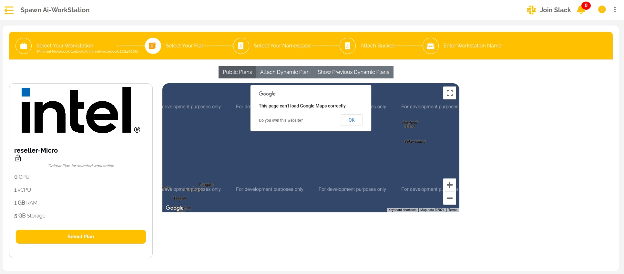Click the yellow info icon

coord(602,10)
